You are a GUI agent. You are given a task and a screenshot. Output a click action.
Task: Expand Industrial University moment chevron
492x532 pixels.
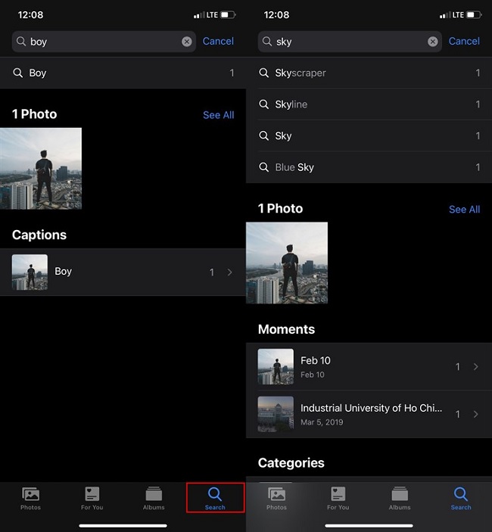475,414
